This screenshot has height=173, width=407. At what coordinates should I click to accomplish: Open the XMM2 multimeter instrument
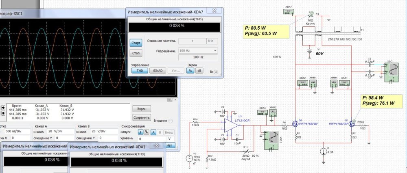click(273, 114)
